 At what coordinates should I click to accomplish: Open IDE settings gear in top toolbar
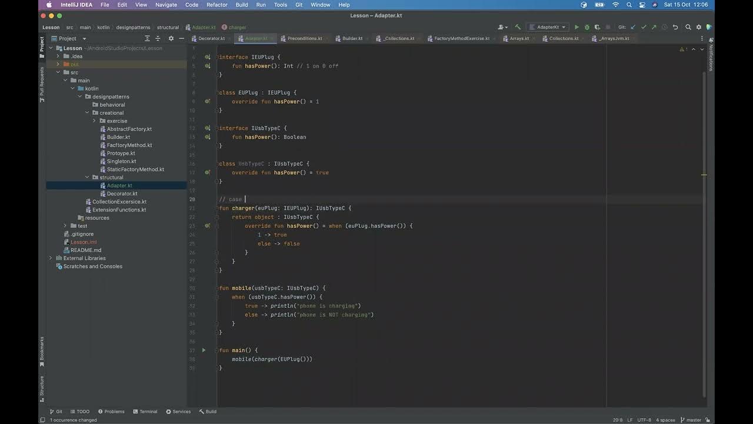click(699, 27)
